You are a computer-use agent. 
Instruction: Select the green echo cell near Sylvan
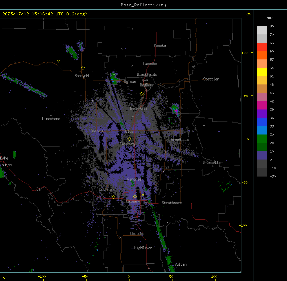115,79
